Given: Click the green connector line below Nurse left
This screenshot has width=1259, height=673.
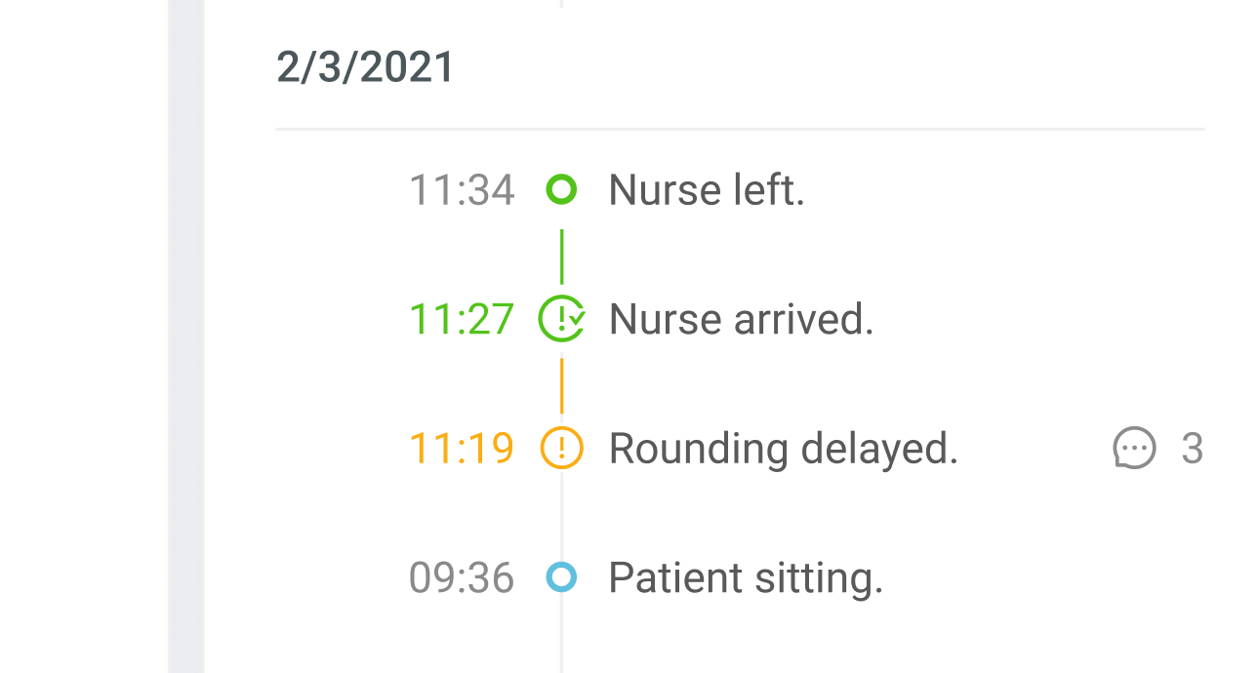Looking at the screenshot, I should click(x=561, y=257).
